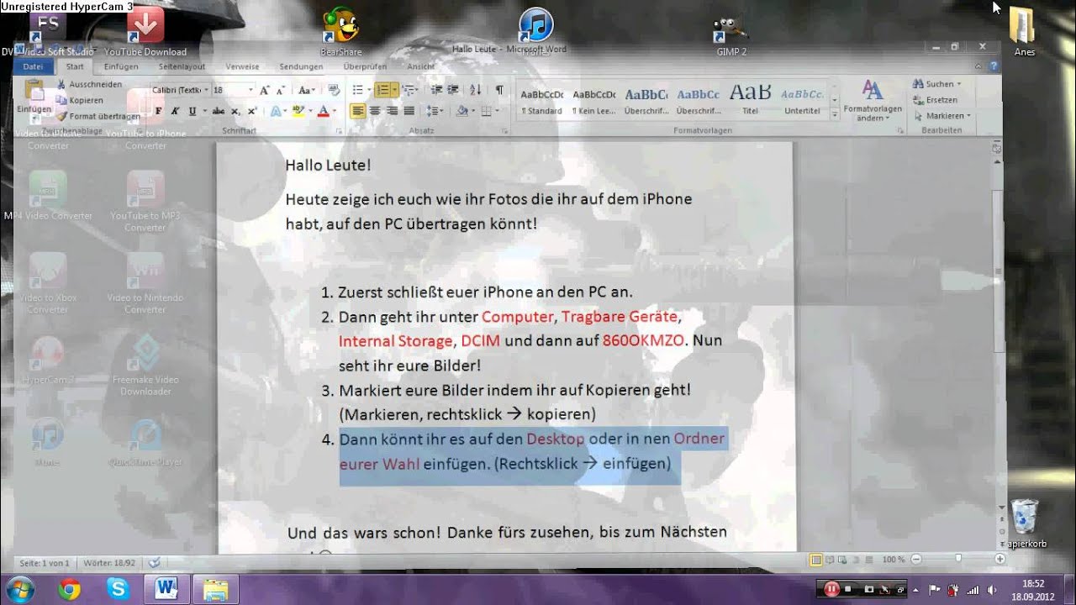Switch to the Einfügen ribbon tab
This screenshot has width=1076, height=605.
tap(121, 66)
